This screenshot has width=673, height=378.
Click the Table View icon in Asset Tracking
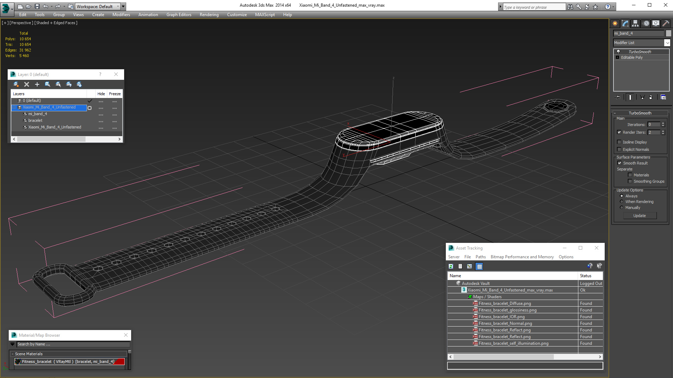click(480, 266)
